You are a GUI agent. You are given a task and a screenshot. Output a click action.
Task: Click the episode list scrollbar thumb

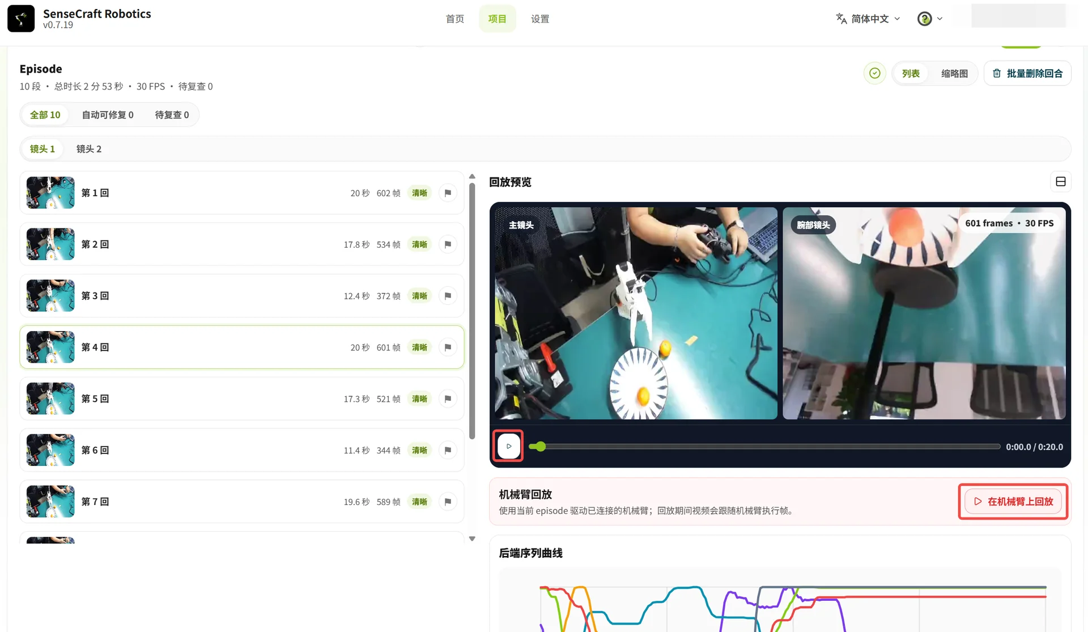click(472, 311)
